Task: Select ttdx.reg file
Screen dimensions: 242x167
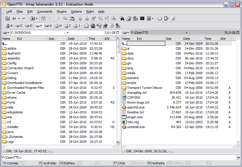Action: pyautogui.click(x=131, y=122)
